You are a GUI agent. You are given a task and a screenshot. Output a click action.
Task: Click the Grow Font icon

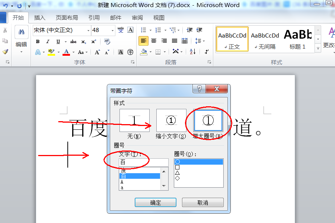97,52
